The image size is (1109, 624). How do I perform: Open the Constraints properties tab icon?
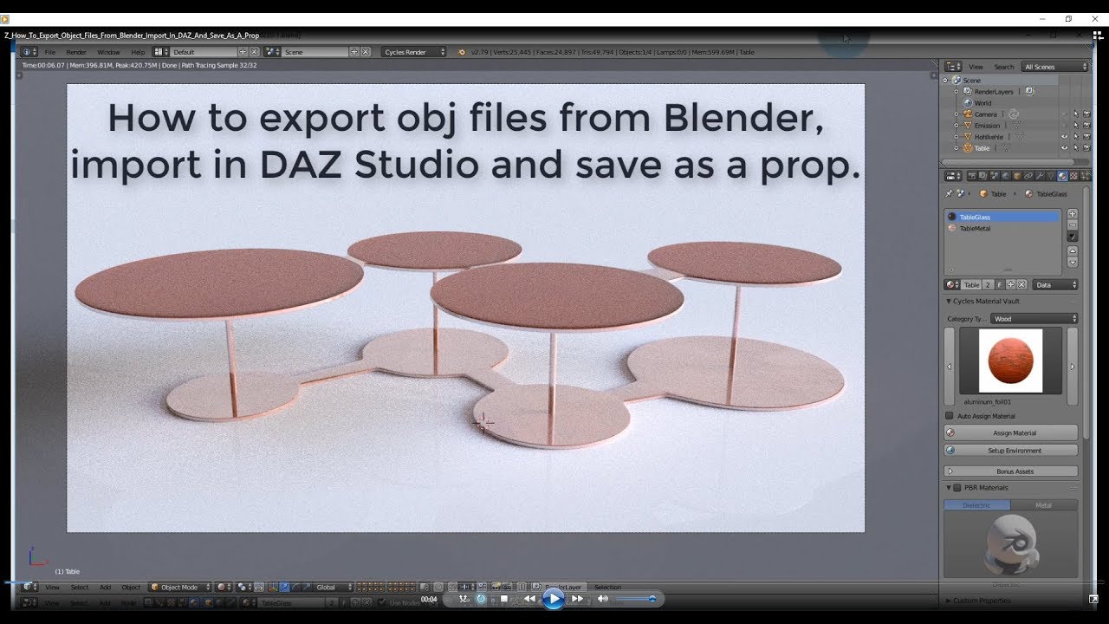coord(1028,176)
